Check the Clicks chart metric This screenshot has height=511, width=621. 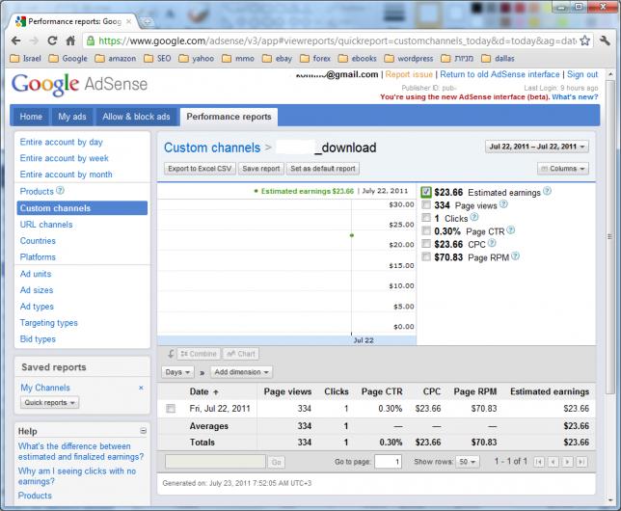click(426, 218)
